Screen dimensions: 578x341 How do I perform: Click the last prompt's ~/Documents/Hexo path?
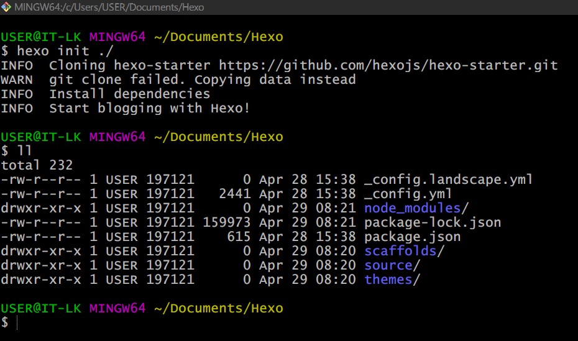point(219,308)
